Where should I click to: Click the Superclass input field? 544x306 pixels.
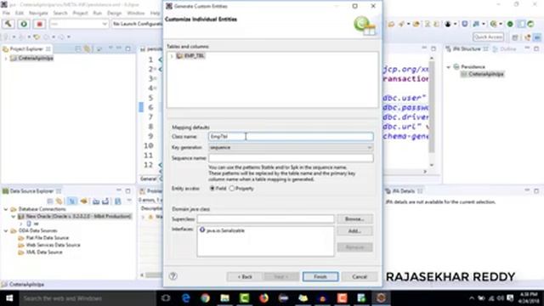[265, 219]
